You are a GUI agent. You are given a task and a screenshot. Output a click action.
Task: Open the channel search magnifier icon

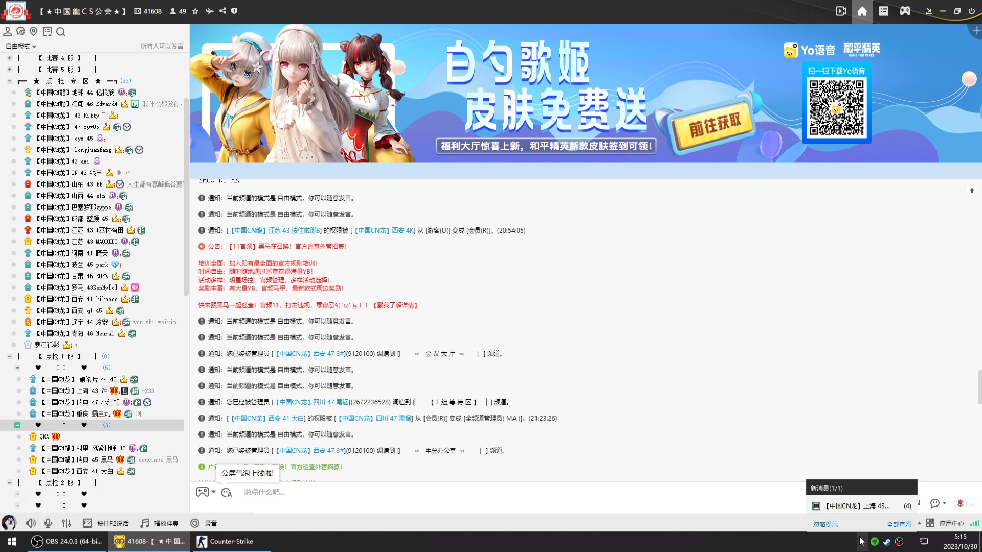(61, 32)
